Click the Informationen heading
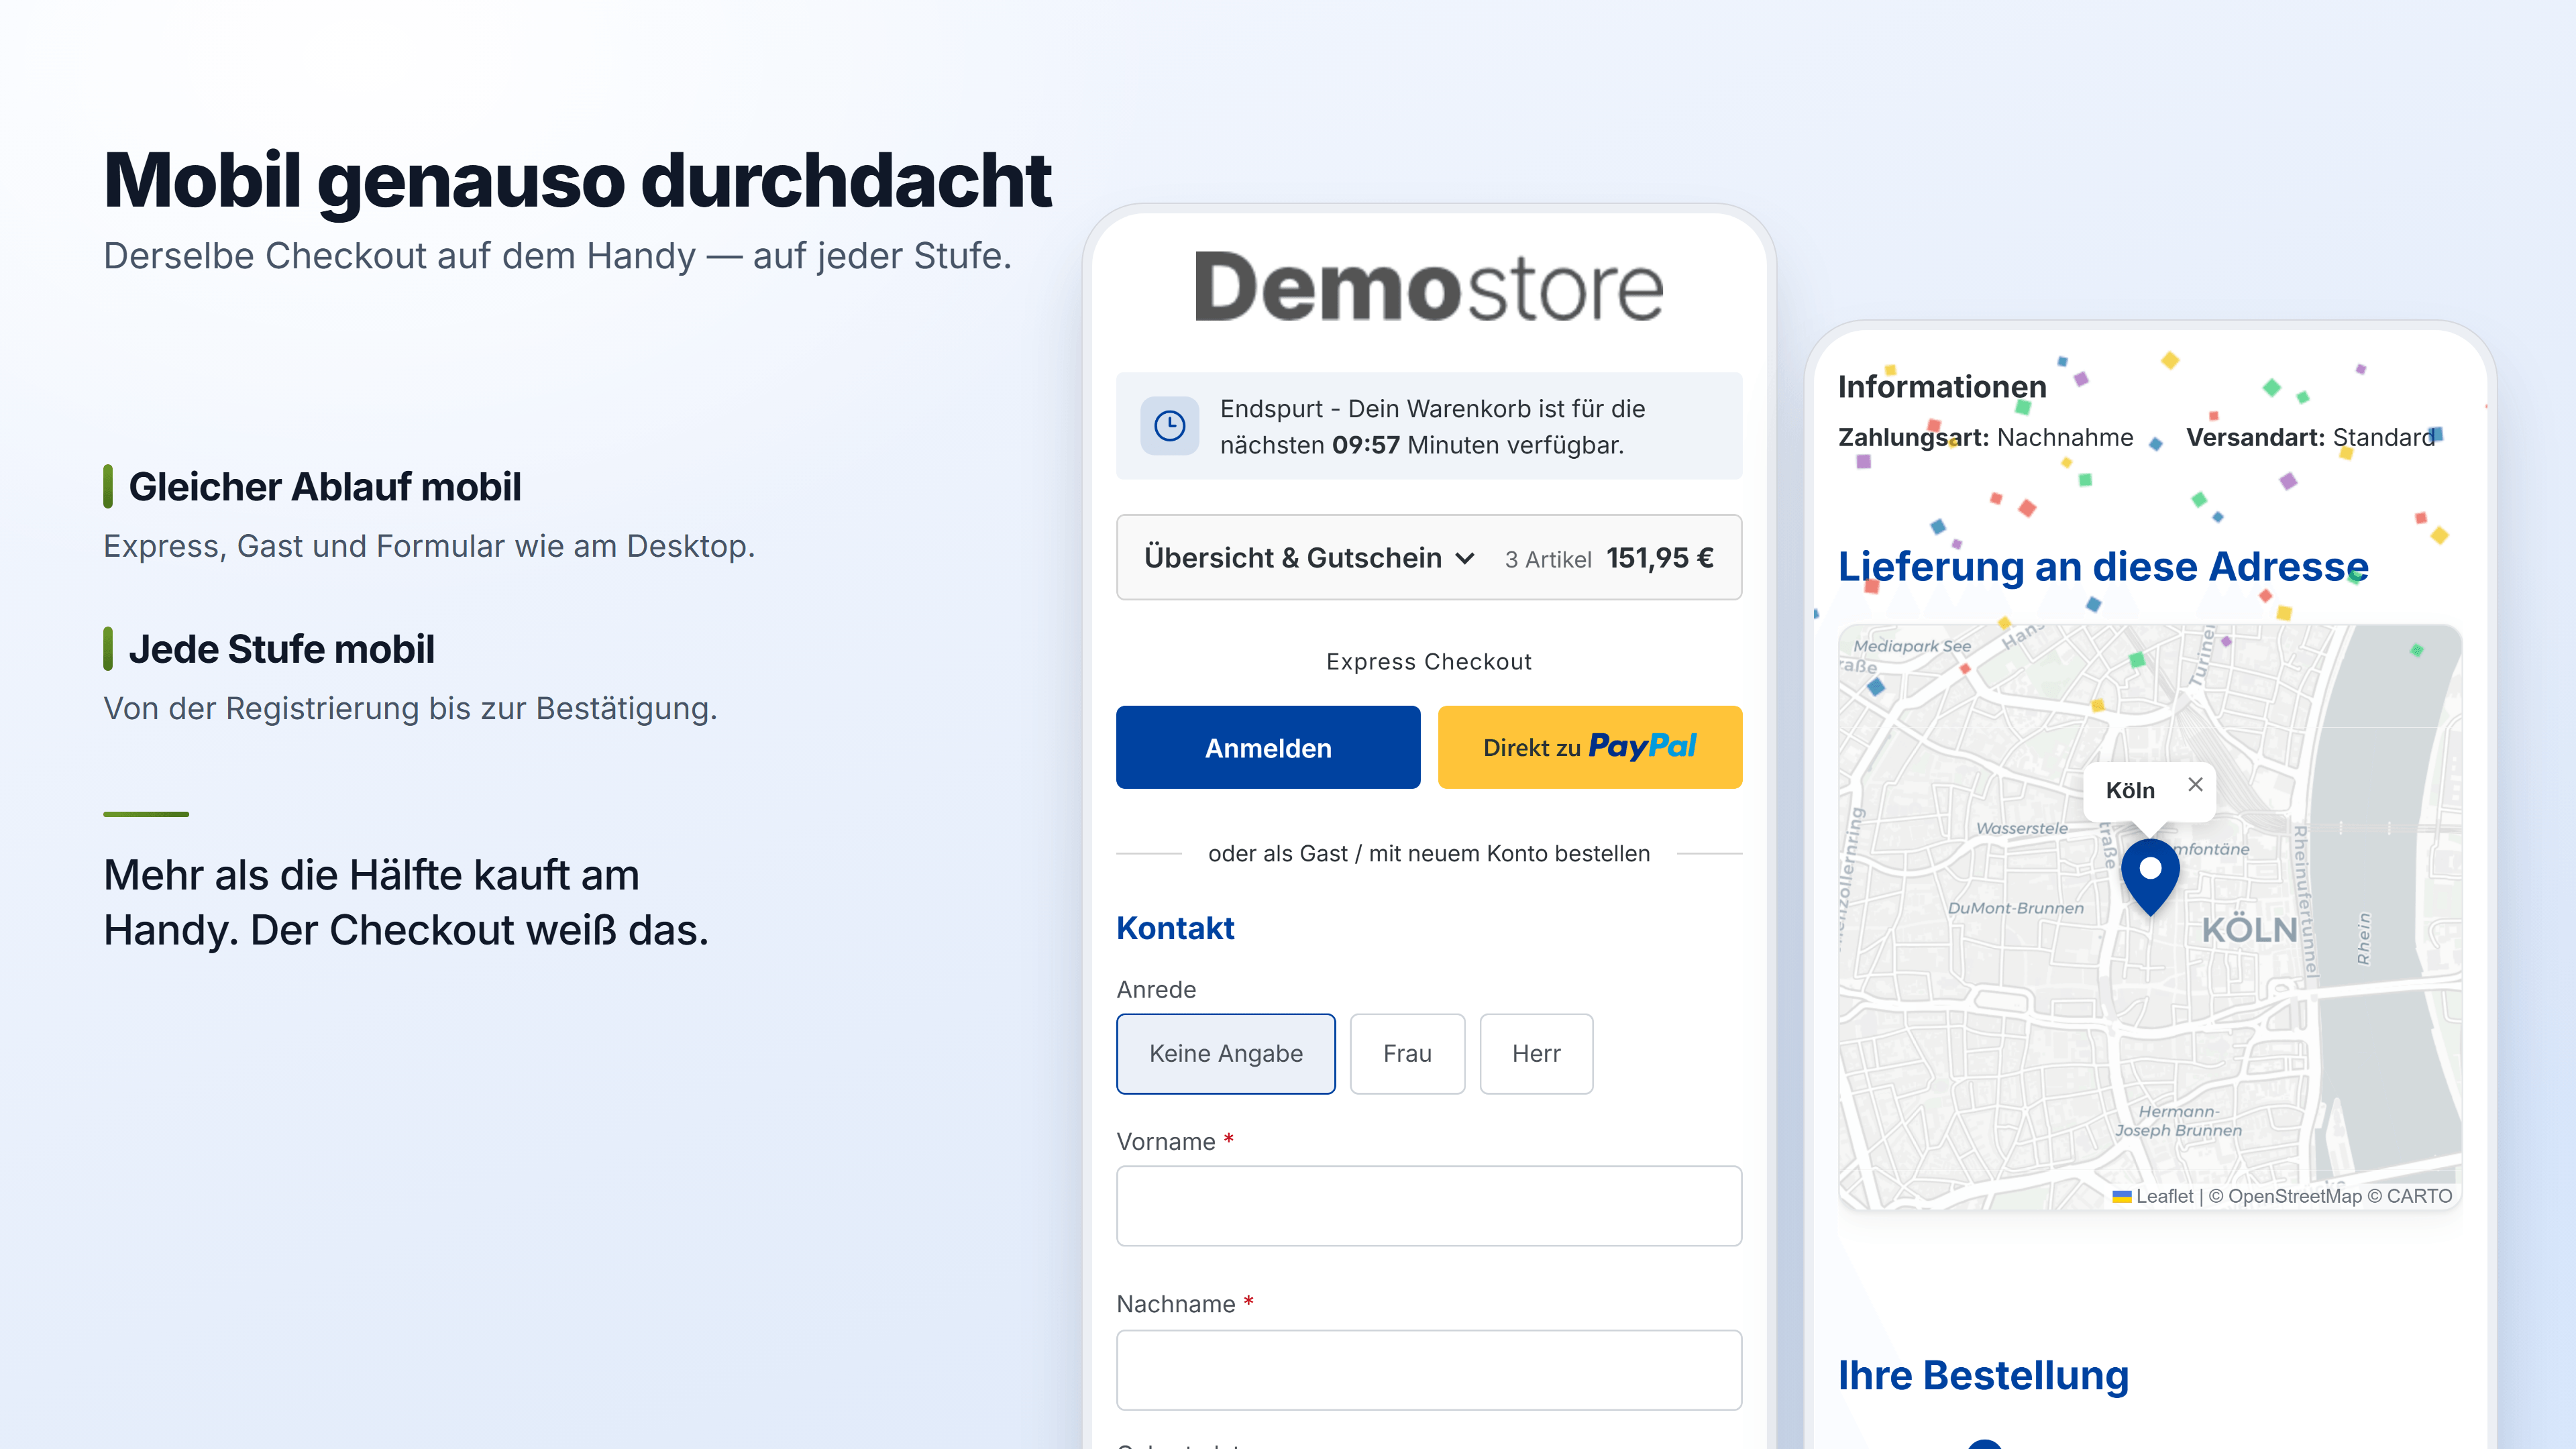The image size is (2576, 1449). pyautogui.click(x=1942, y=387)
